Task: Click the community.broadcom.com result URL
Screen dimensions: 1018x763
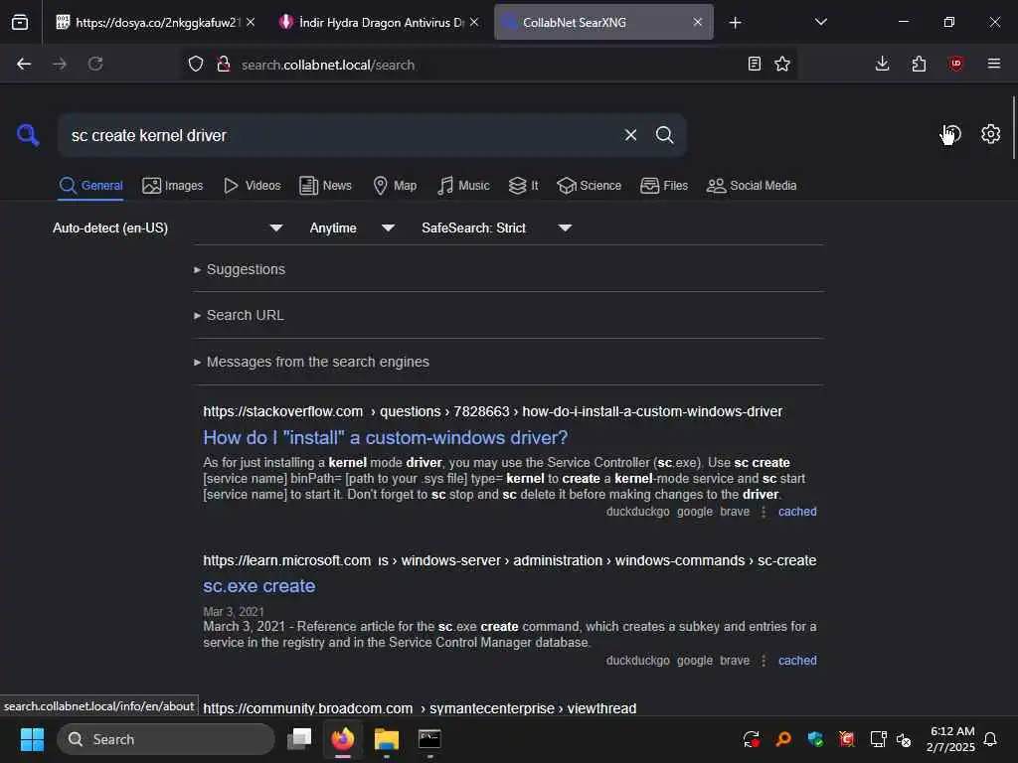Action: tap(420, 707)
